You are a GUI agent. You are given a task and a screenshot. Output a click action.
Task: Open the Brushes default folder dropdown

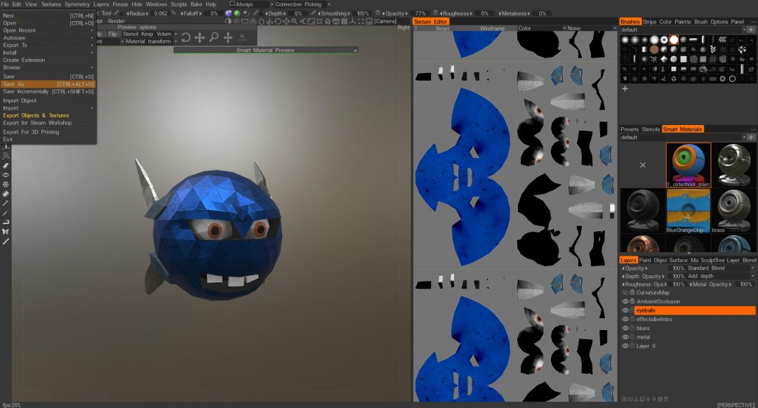(x=683, y=29)
